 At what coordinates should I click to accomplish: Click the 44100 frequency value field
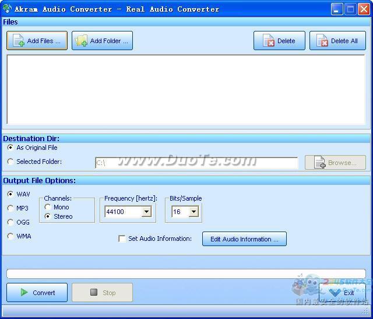123,211
